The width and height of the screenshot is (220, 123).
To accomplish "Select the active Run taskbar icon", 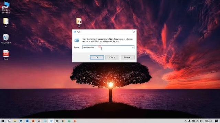I will click(x=51, y=121).
